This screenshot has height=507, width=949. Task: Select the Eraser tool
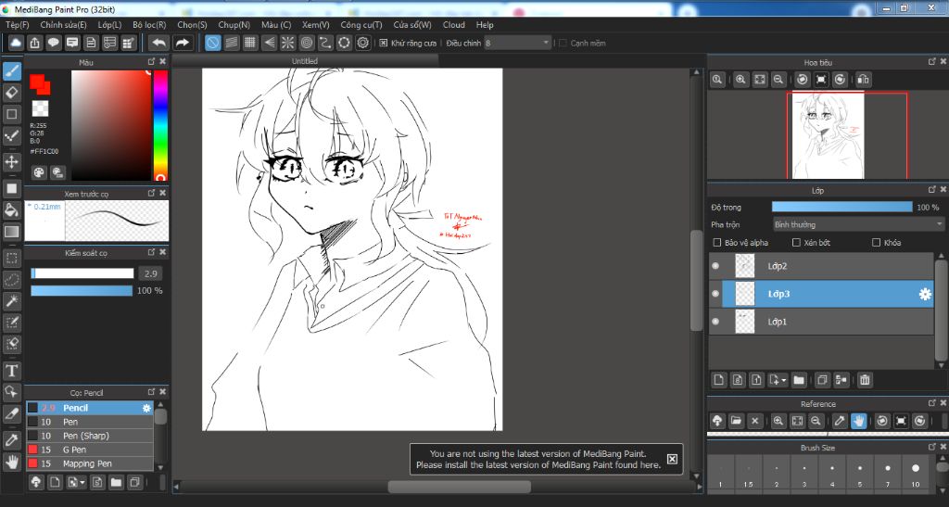click(11, 93)
